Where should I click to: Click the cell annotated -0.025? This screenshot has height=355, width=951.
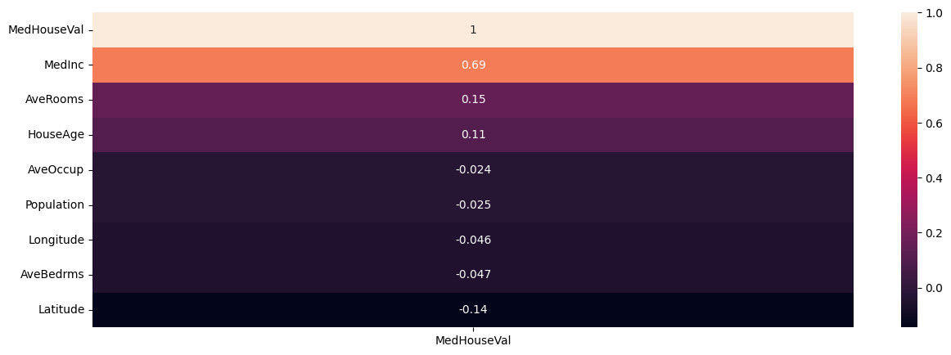point(473,204)
